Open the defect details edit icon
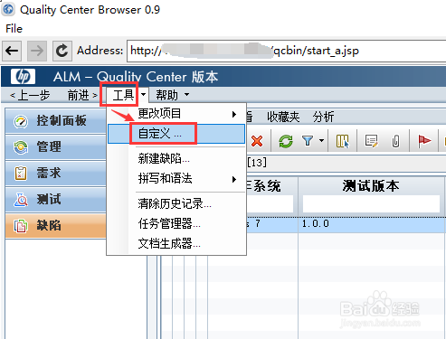446x339 pixels. [371, 141]
